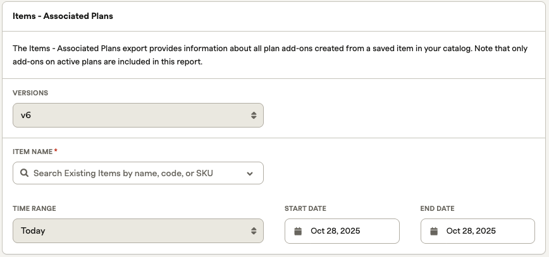The image size is (549, 257).
Task: Click the calendar icon in Start Date field
Action: [x=298, y=231]
